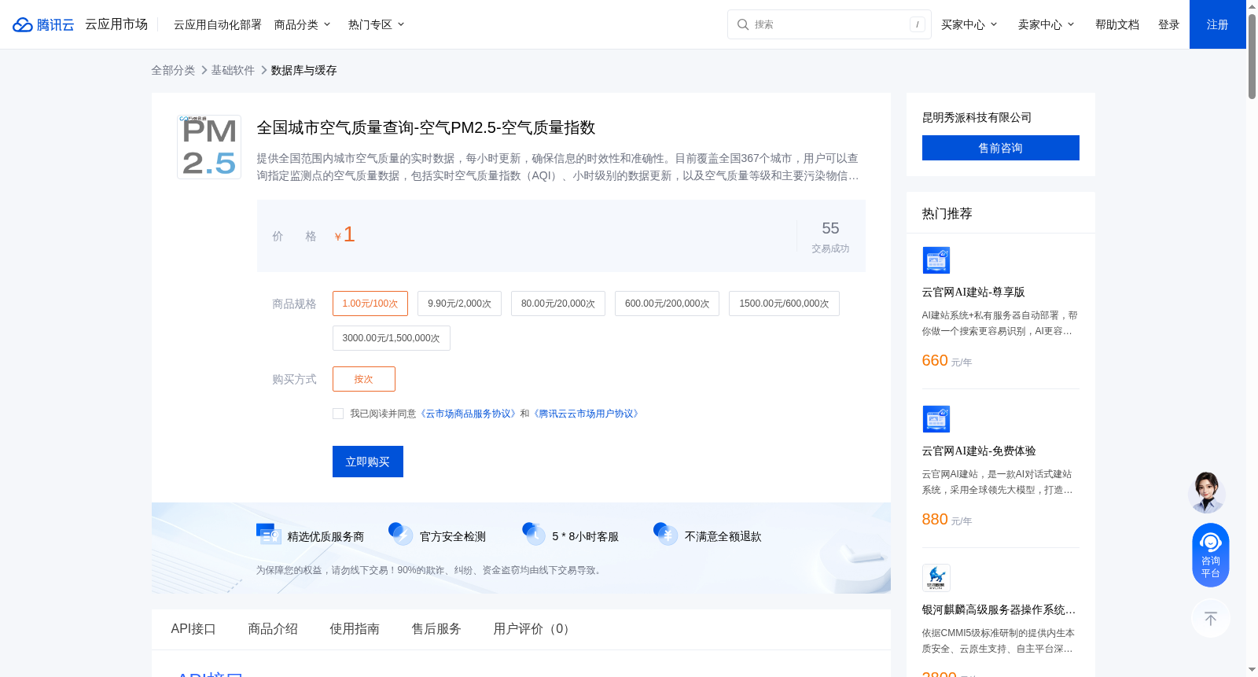The width and height of the screenshot is (1258, 677).
Task: Open 云官网AI建站-免费体验 title link
Action: 979,451
